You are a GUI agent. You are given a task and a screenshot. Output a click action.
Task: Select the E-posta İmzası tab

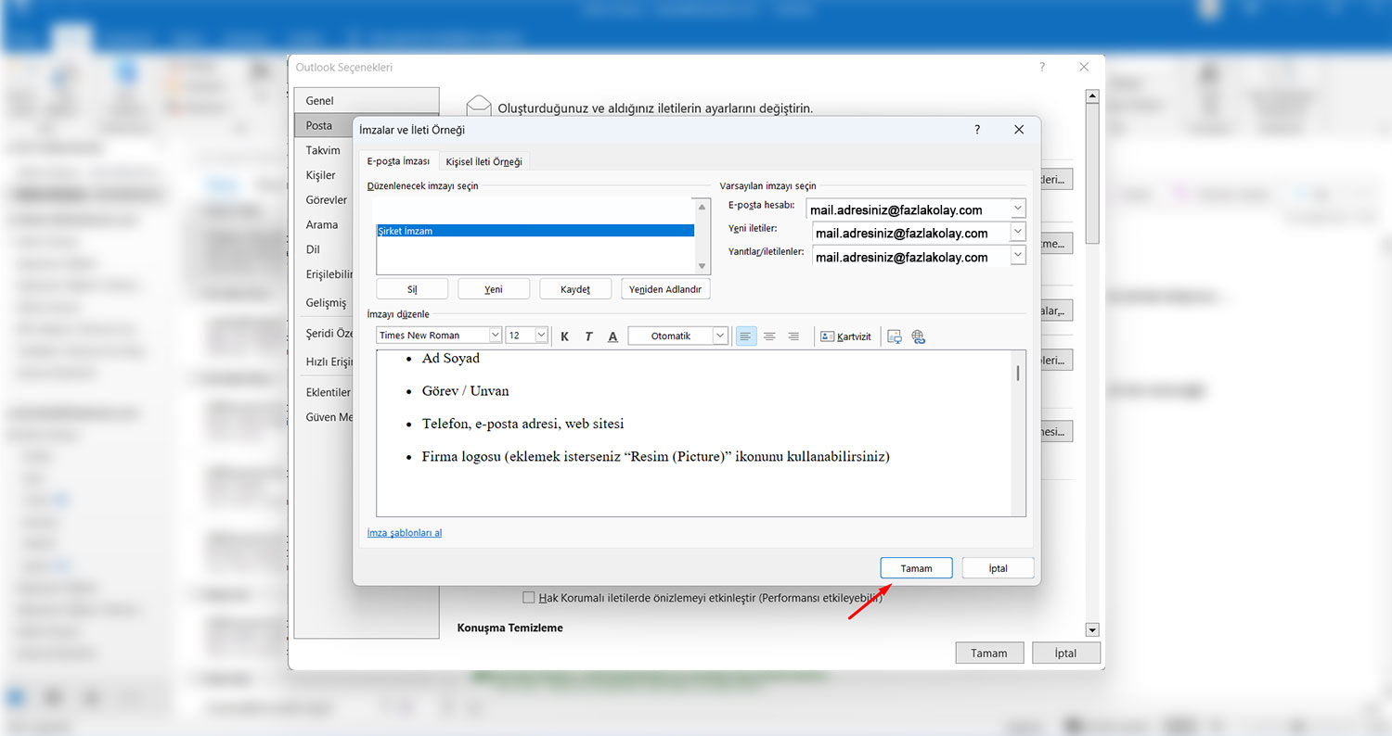398,161
